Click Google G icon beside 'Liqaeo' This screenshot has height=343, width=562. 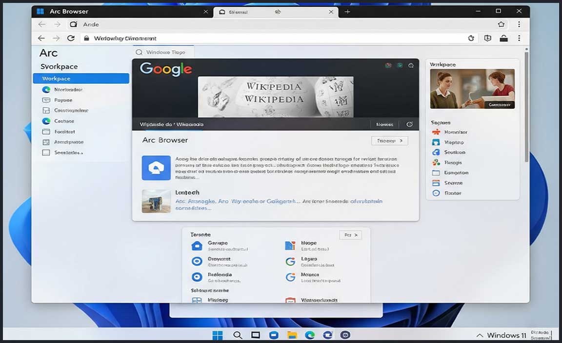[x=290, y=261]
